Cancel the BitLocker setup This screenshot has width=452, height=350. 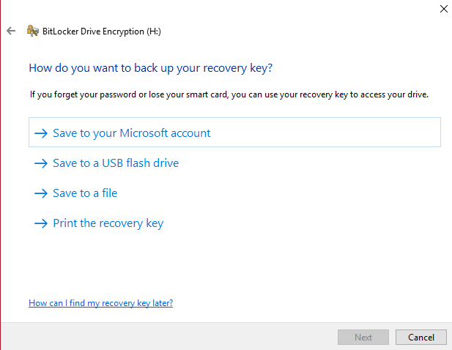[421, 338]
